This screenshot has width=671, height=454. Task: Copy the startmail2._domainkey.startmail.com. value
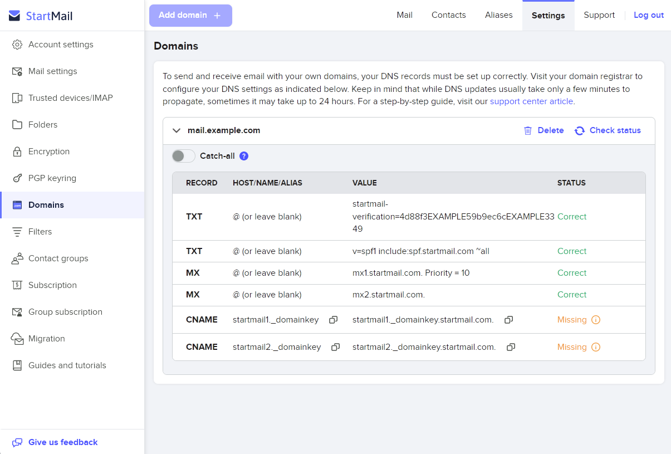[x=511, y=347]
